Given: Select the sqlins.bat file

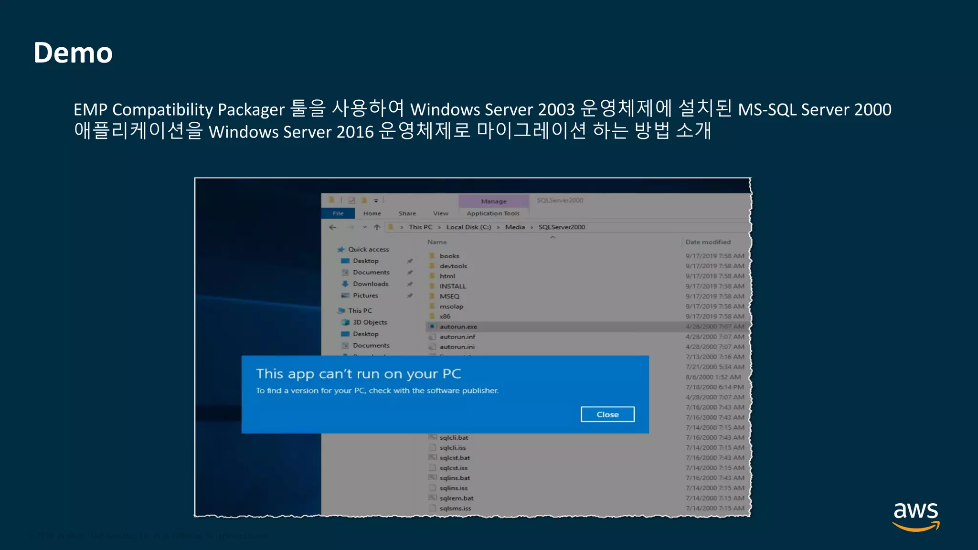Looking at the screenshot, I should (x=455, y=478).
